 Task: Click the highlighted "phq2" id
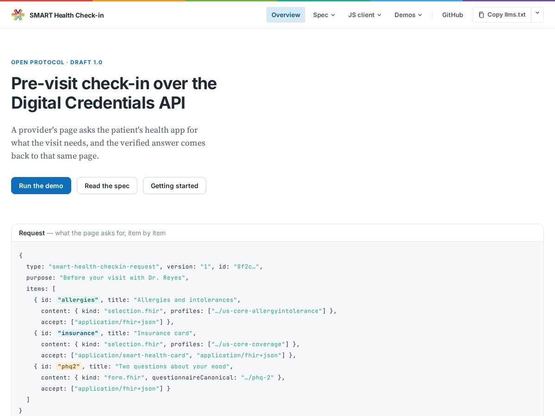(68, 366)
